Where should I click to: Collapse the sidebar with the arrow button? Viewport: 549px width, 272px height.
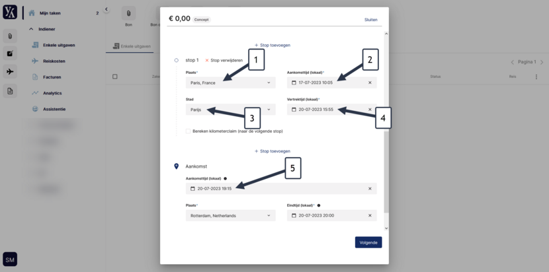(x=106, y=9)
